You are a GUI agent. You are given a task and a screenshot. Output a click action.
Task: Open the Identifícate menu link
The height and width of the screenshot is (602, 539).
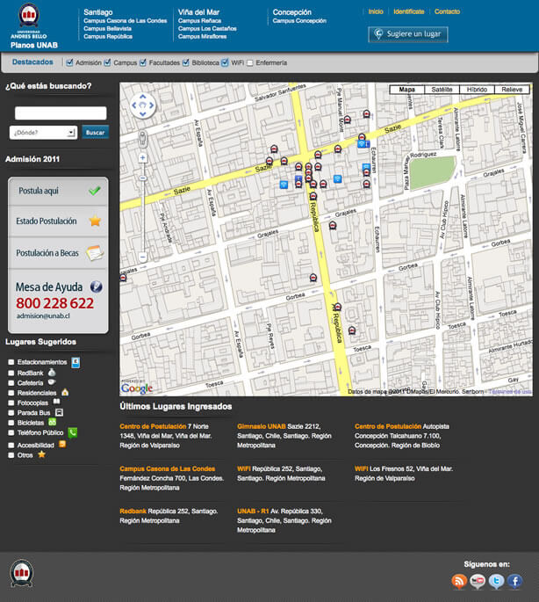point(408,11)
